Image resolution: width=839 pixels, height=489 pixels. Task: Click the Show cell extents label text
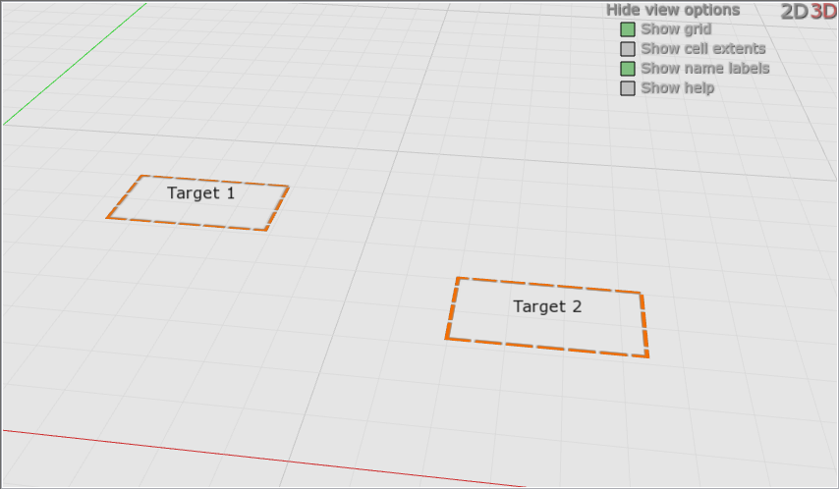tap(703, 49)
